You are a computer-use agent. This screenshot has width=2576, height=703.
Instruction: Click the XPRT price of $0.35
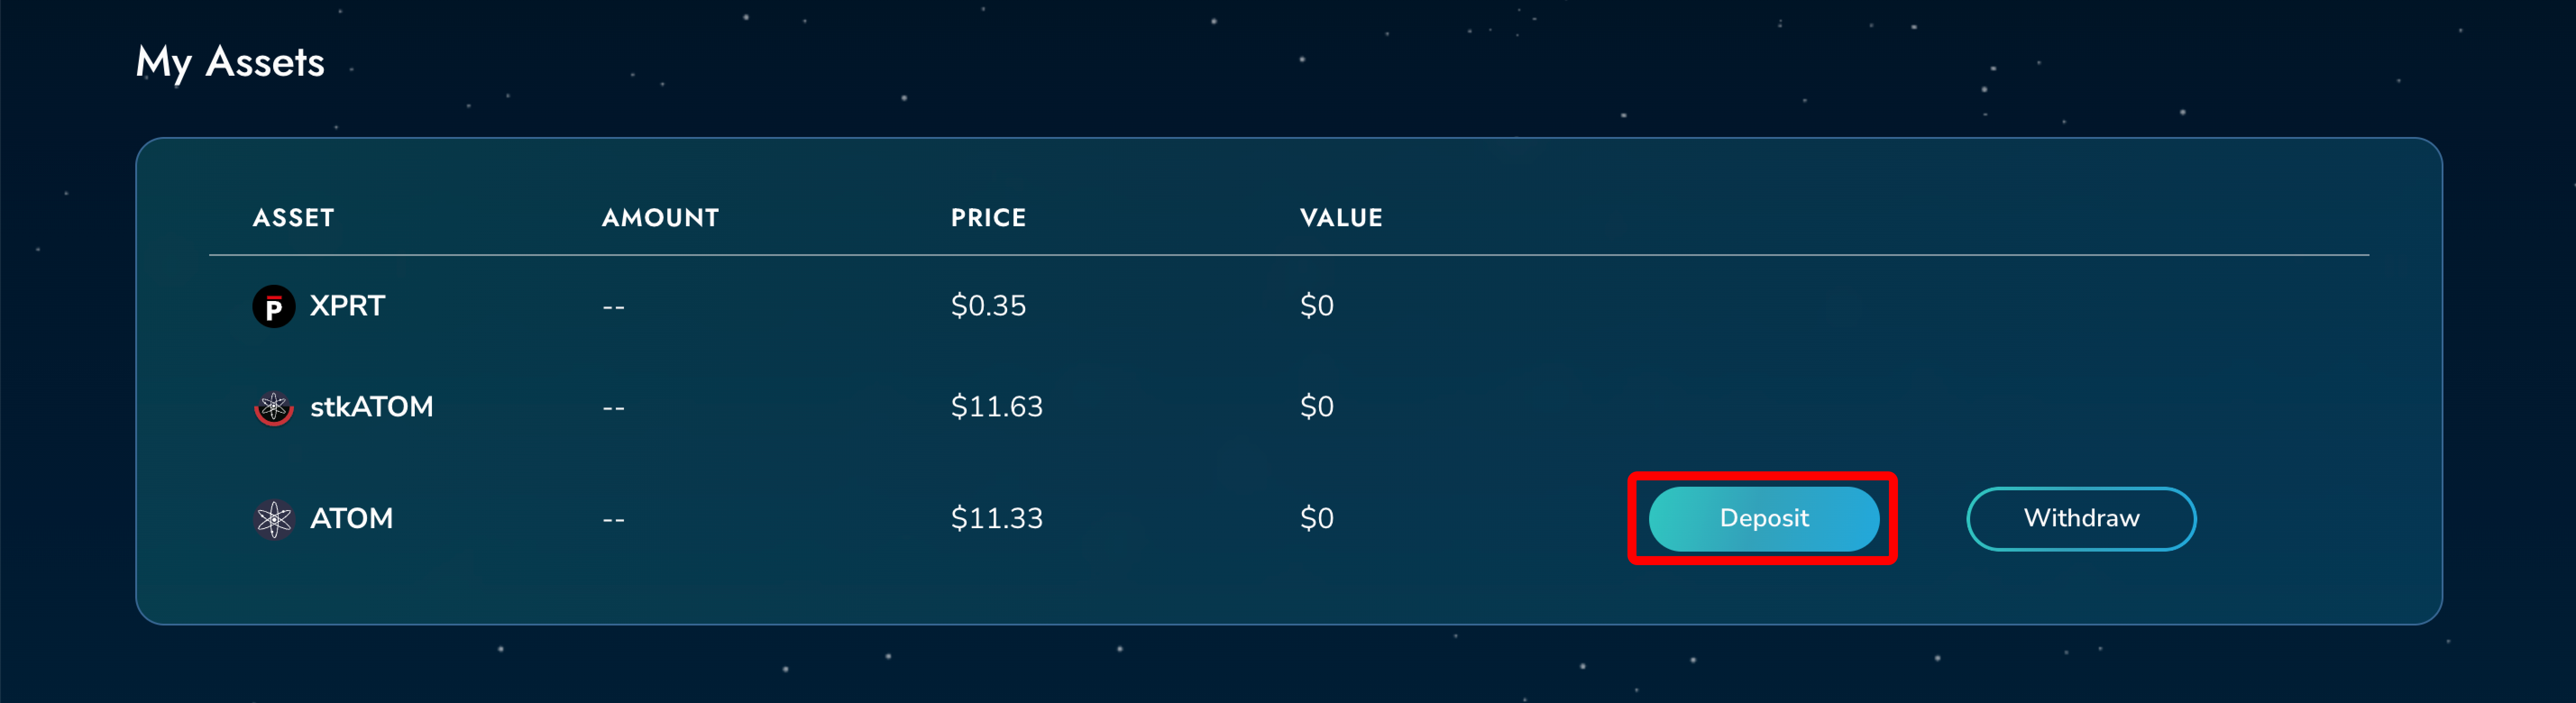pyautogui.click(x=988, y=306)
